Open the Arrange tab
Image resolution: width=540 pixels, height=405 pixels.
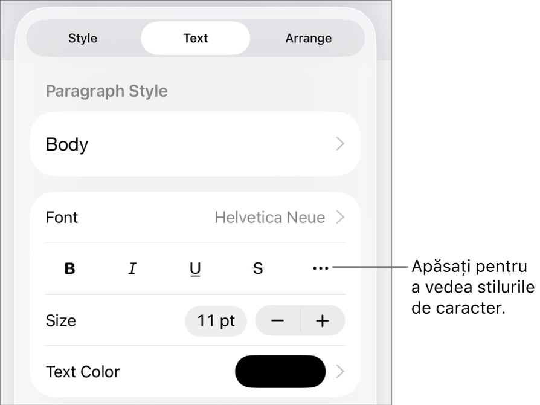coord(308,39)
